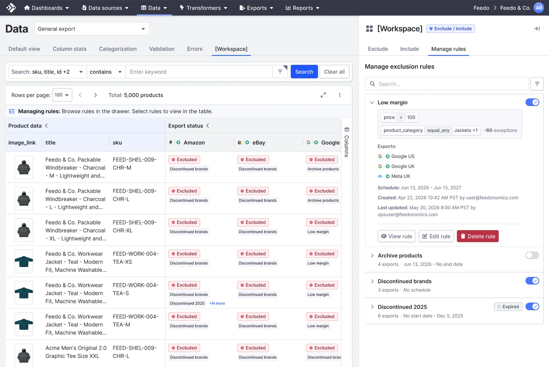Click the Feedonomics logo icon
Screen dimensions: 549x367
11,8
